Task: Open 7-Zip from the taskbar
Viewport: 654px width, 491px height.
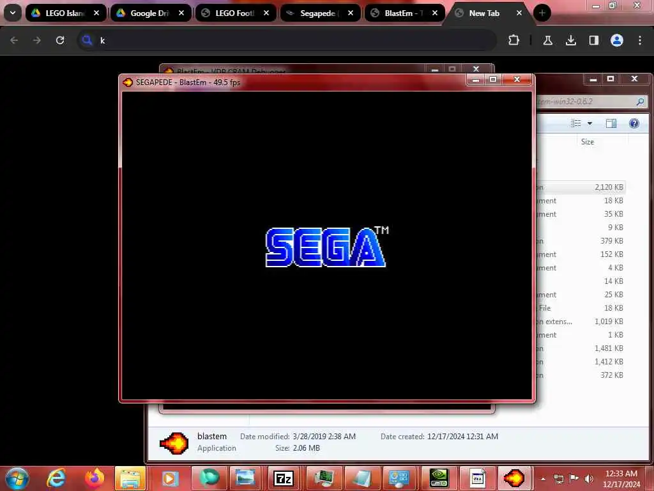Action: tap(284, 478)
